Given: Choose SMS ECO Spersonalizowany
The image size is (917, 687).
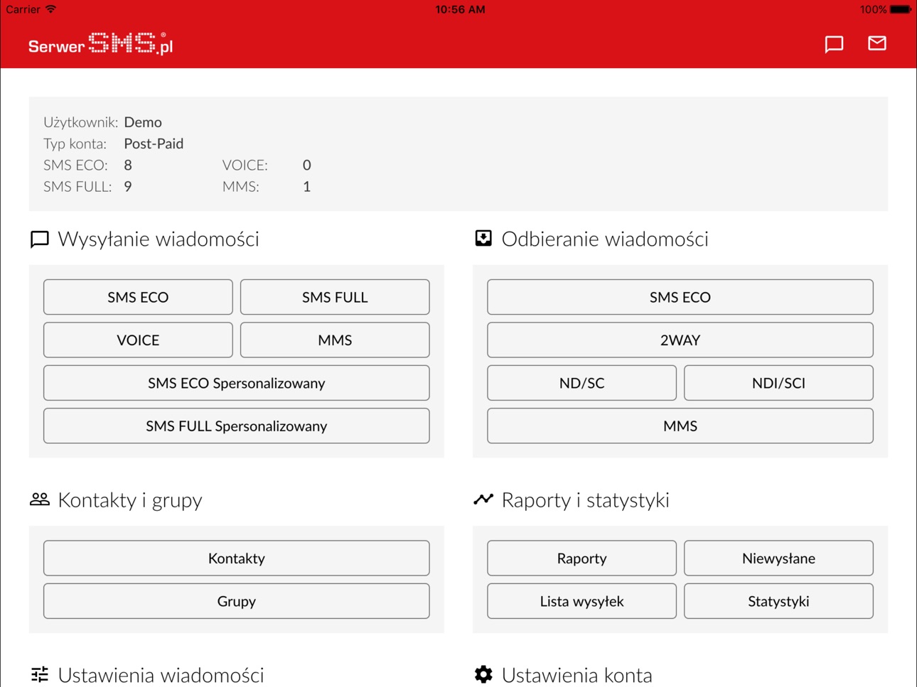Looking at the screenshot, I should (x=237, y=383).
